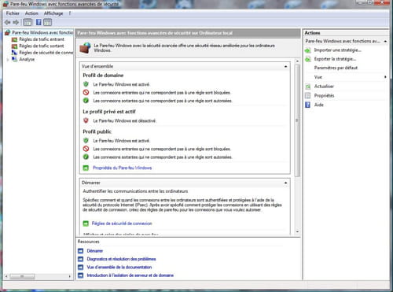This screenshot has width=393, height=292.
Task: Click the outbound traffic rules icon
Action: pyautogui.click(x=14, y=46)
